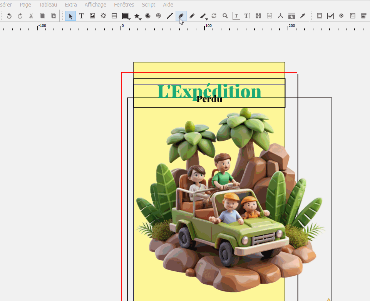Activate Edit Contents of Frame tool
Viewport: 370px width, 301px height.
(236, 16)
